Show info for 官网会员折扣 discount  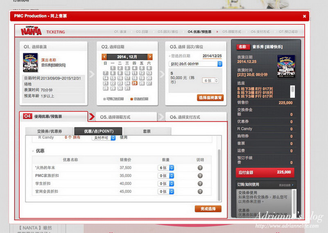coord(200,192)
